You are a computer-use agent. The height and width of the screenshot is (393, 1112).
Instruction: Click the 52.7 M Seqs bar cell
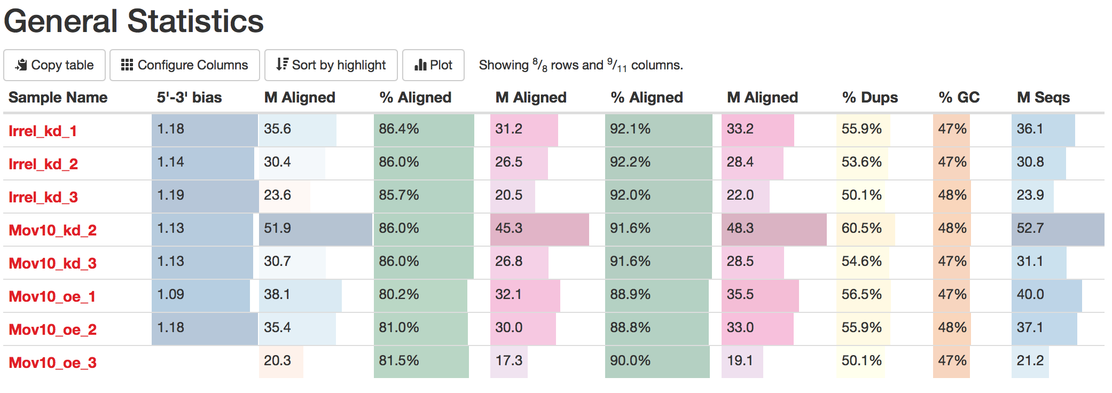(x=1058, y=230)
